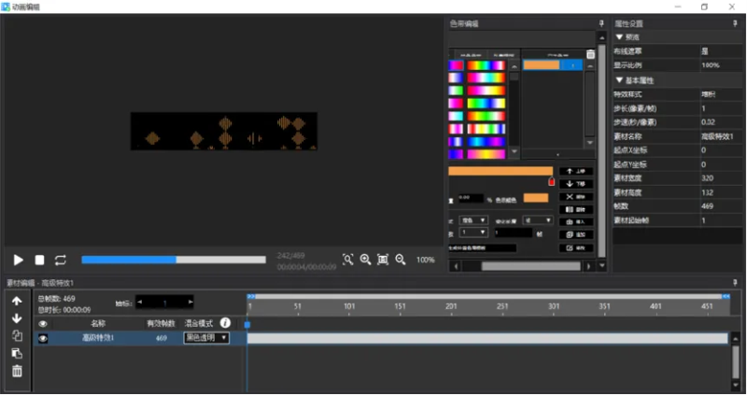Click the 素材高度 value 132
This screenshot has height=395, width=747.
click(x=708, y=192)
